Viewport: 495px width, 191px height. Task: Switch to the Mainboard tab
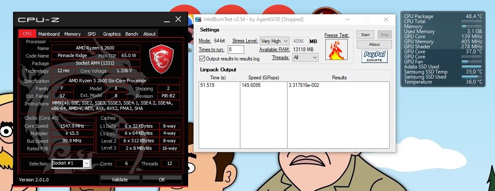click(x=49, y=34)
